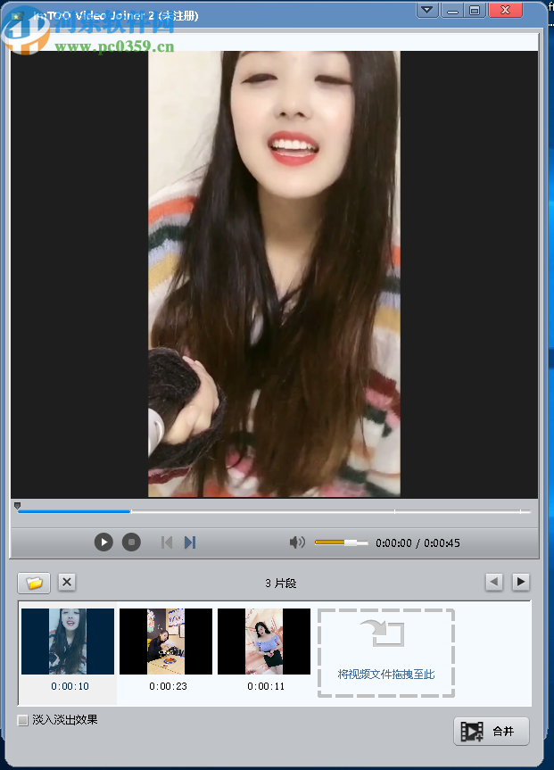Stop the video with the stop button

pyautogui.click(x=131, y=542)
